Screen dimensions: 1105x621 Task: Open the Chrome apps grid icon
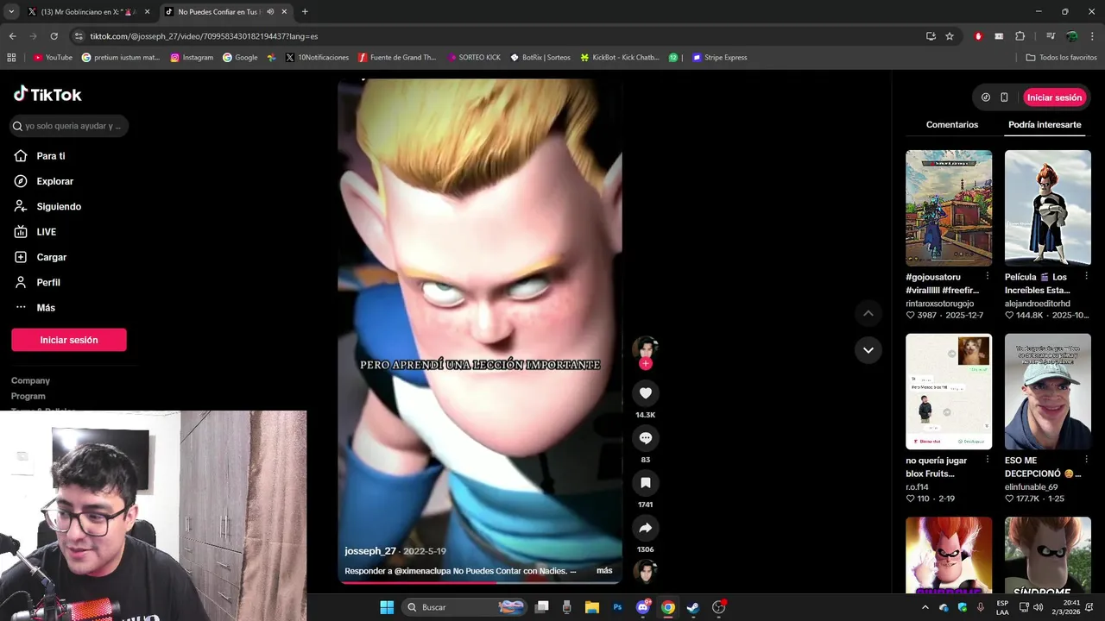point(11,58)
